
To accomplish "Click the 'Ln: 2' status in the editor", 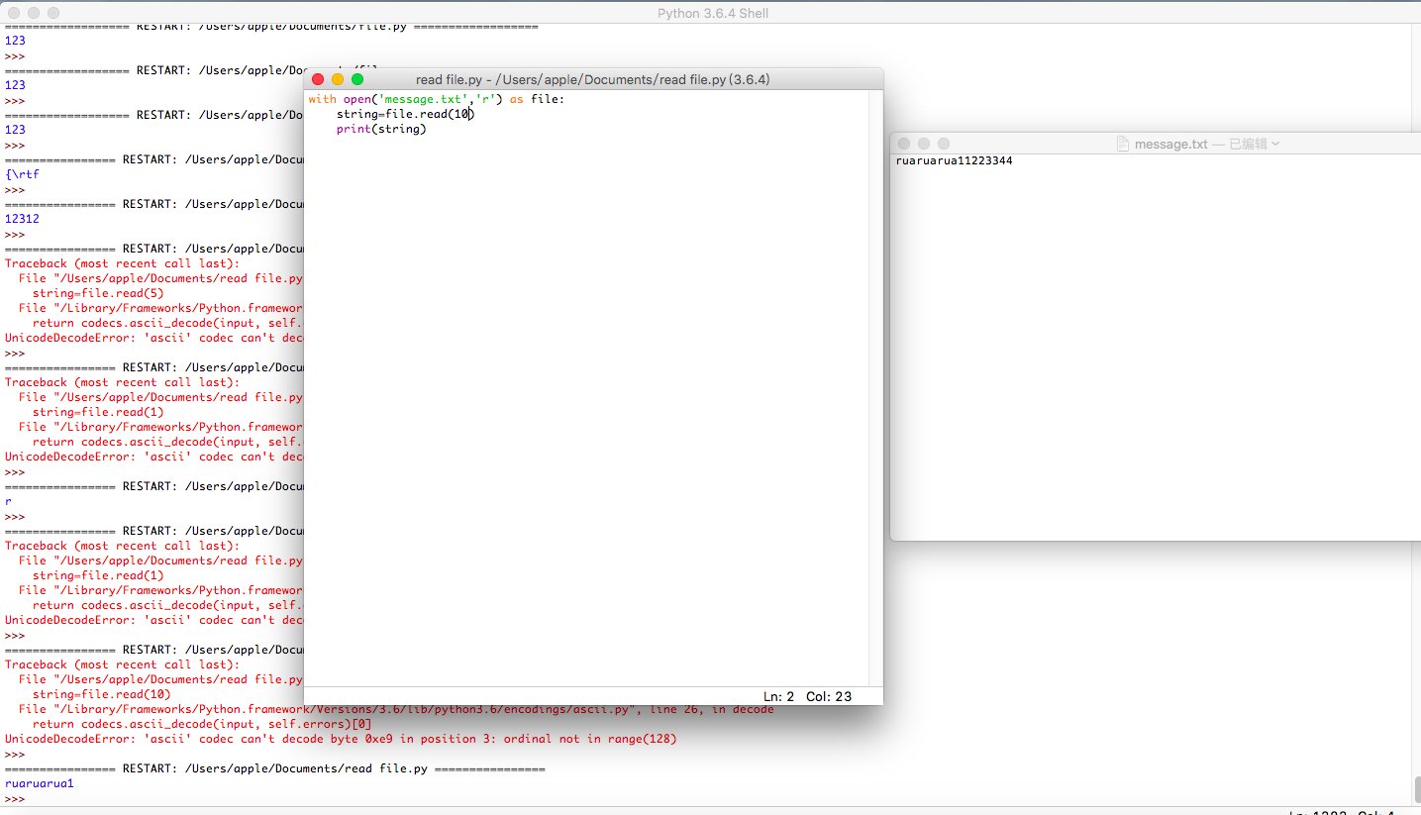I will [779, 696].
